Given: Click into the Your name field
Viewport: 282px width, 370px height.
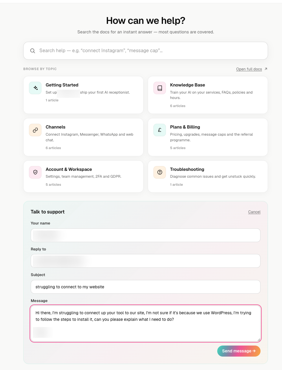Looking at the screenshot, I should (x=146, y=235).
